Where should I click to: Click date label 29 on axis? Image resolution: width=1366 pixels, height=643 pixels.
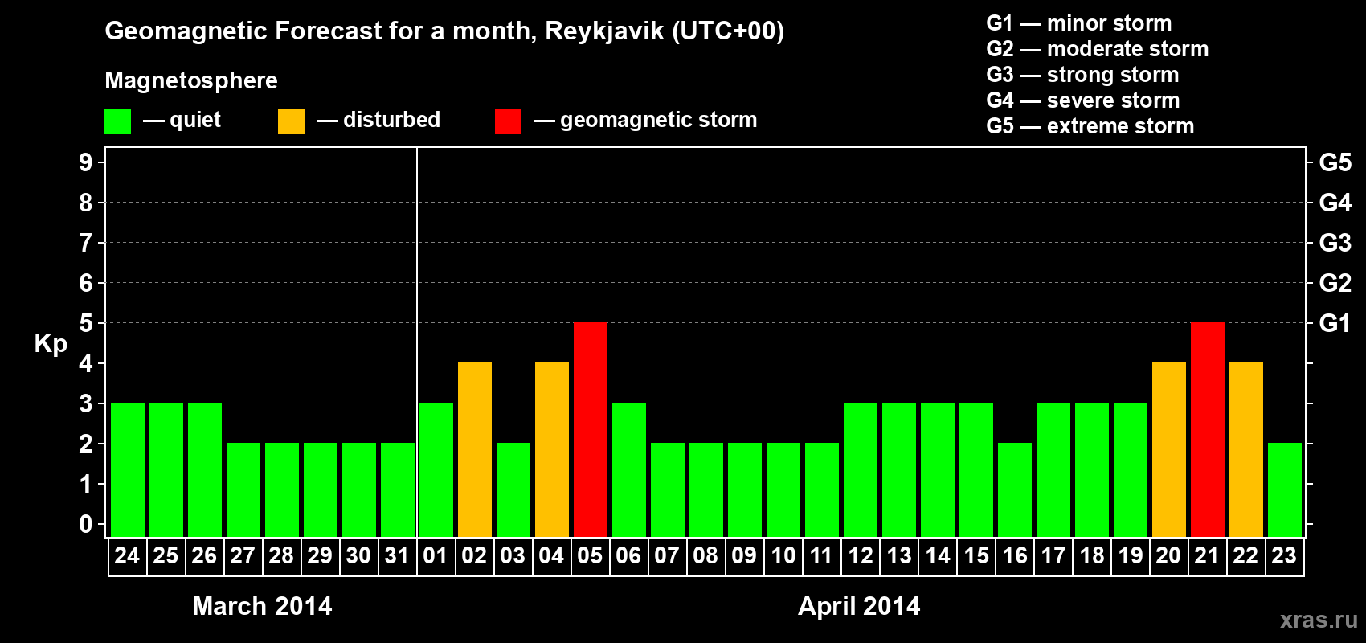tap(320, 555)
